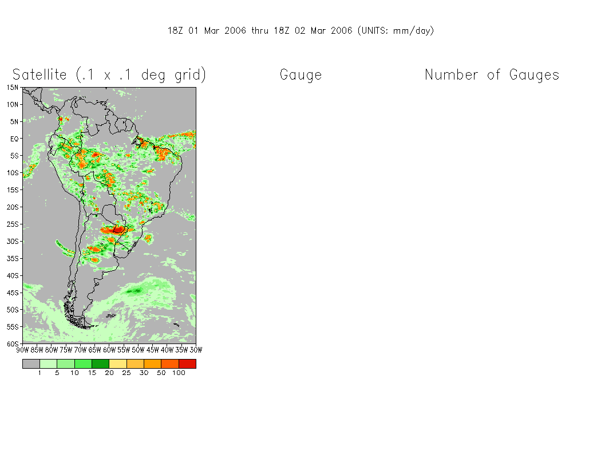This screenshot has width=601, height=458.
Task: Click the 30S latitude label
Action: 12,242
